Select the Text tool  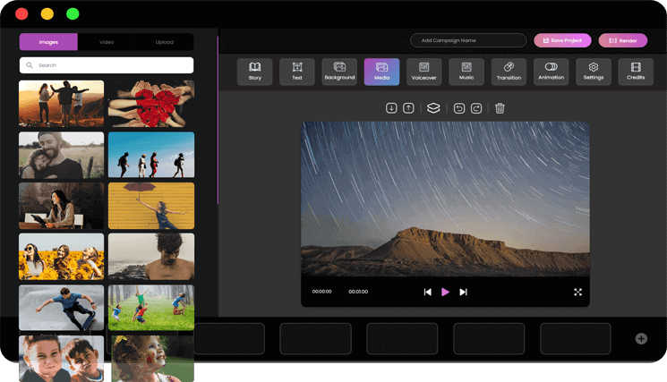297,72
